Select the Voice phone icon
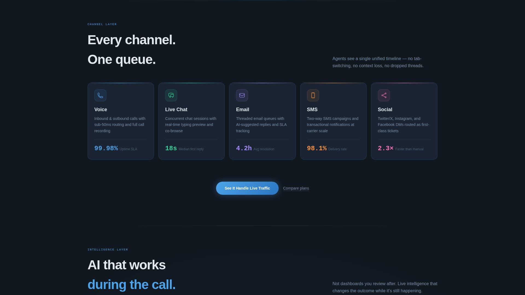Screen dimensions: 525x295 (100, 95)
